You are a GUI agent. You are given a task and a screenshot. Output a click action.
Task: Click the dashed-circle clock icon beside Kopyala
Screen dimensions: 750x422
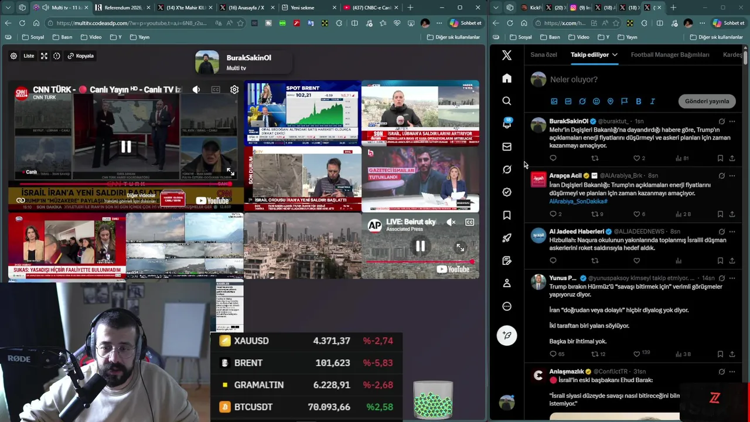point(57,56)
